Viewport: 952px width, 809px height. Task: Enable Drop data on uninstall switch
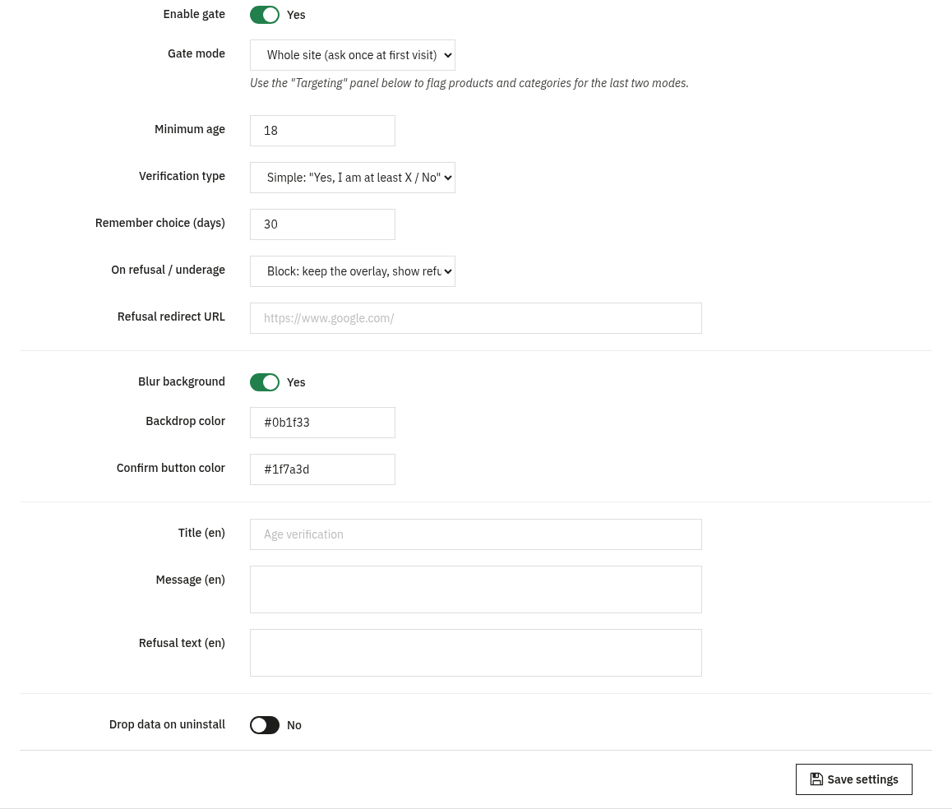pyautogui.click(x=264, y=725)
